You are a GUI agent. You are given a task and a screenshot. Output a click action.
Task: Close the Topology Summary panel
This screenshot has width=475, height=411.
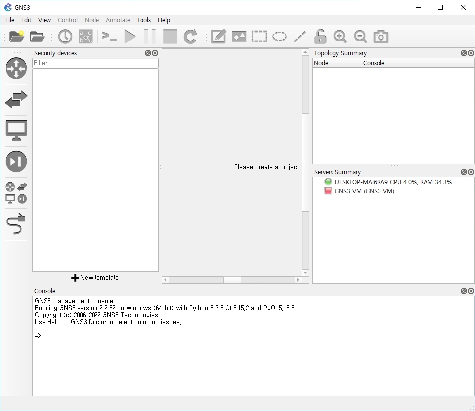[471, 53]
